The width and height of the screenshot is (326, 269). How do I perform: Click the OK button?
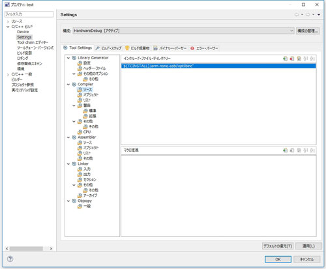click(x=278, y=259)
